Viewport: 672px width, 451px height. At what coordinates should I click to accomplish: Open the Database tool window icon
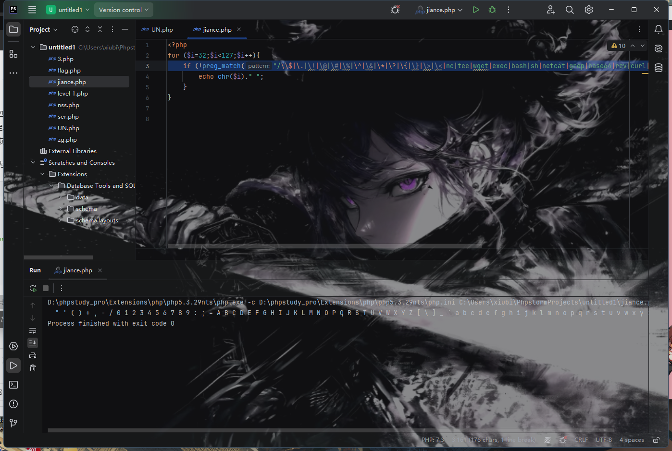[x=659, y=68]
